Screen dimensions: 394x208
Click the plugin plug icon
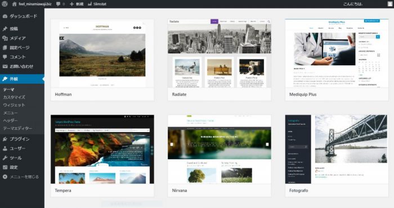coord(5,139)
